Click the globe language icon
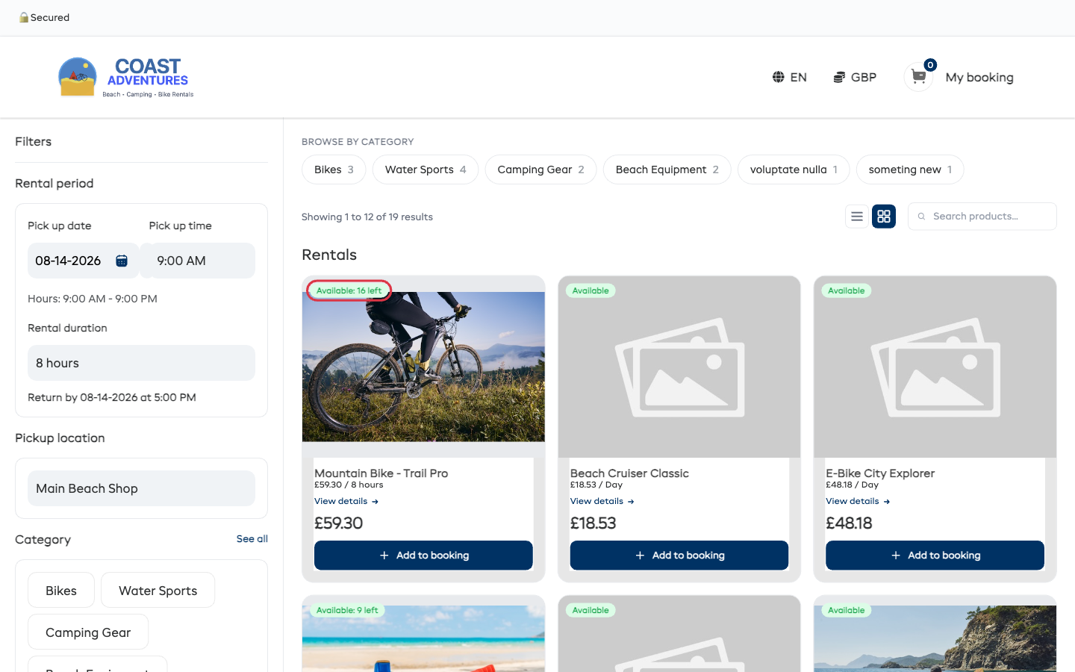This screenshot has width=1075, height=672. click(778, 77)
